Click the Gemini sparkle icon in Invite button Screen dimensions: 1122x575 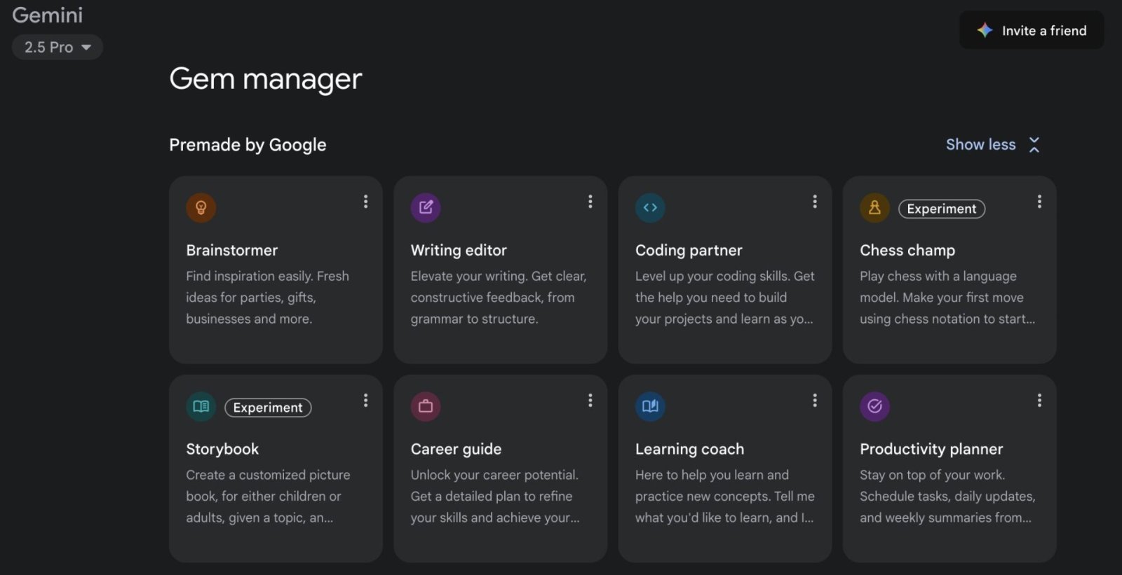coord(985,30)
